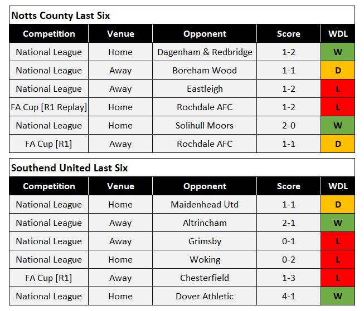Select the Dover Athletic opponent cell

click(x=205, y=297)
